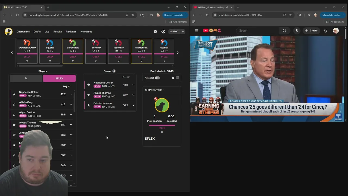Unstar Alyssa Thomas in the Queue
Viewport: 348px width, 196px height.
(x=88, y=95)
